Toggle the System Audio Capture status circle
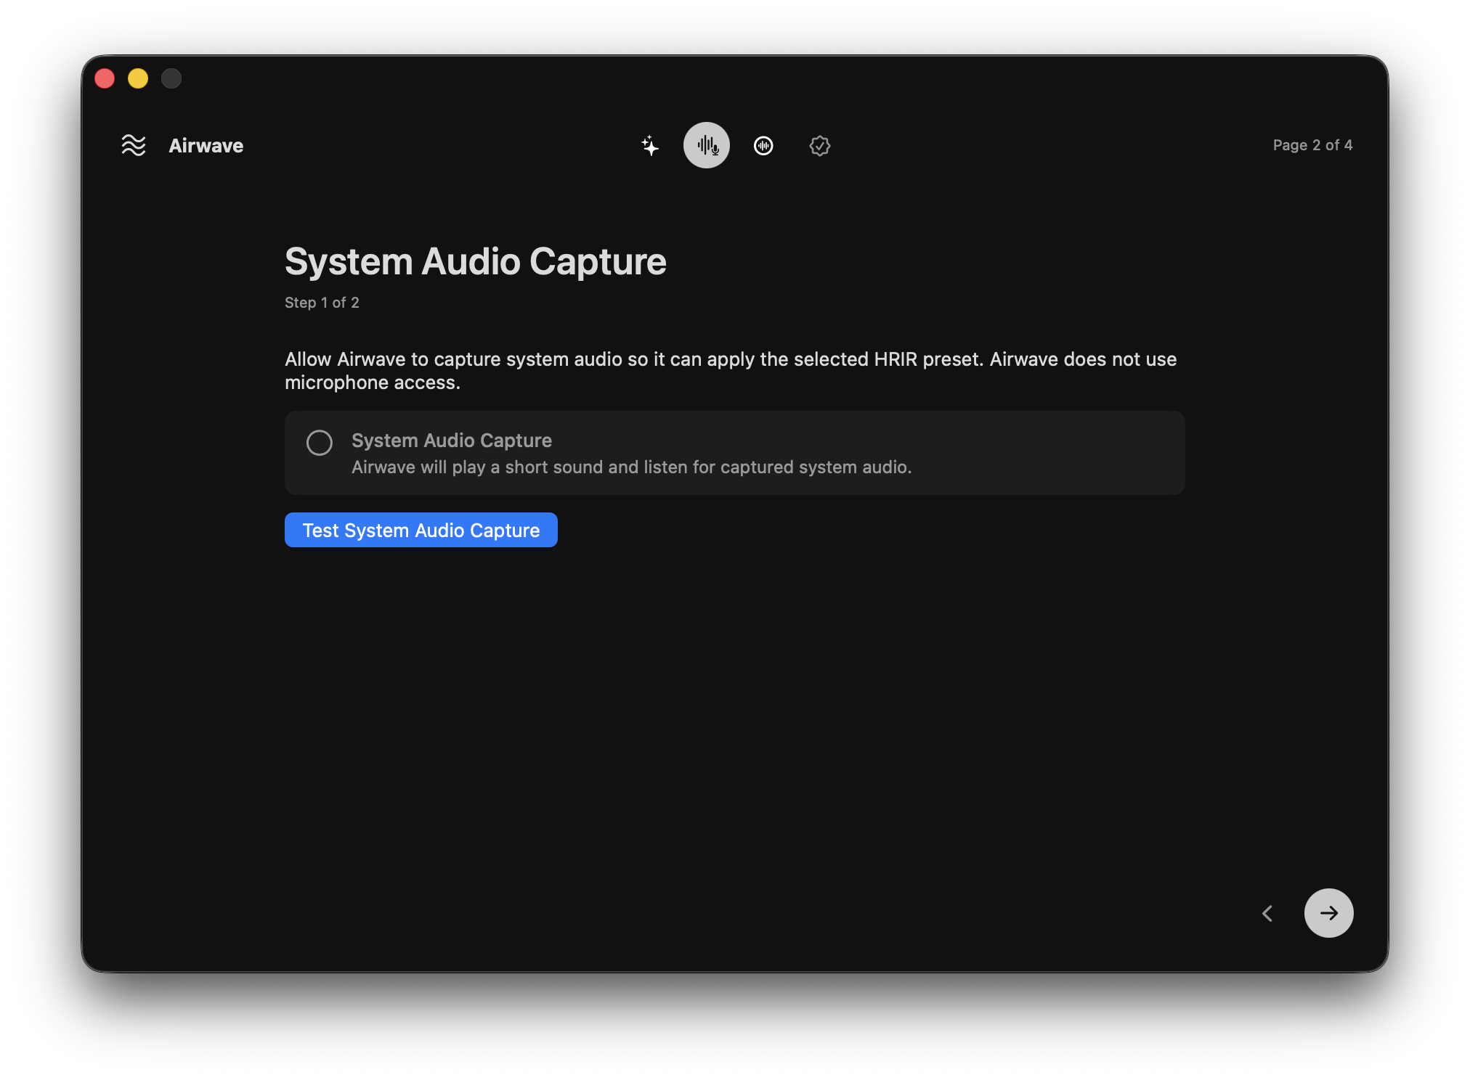 click(320, 442)
